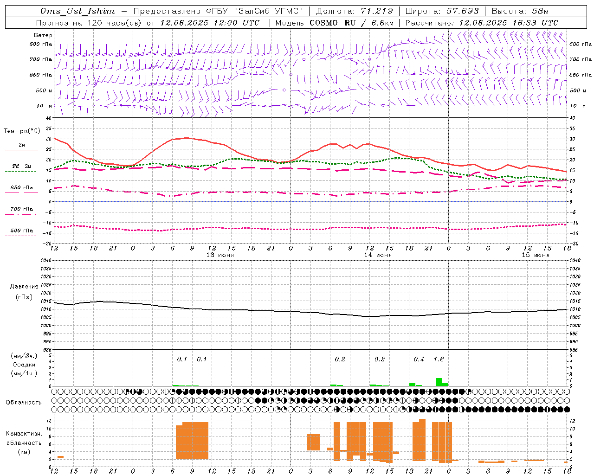
Task: Click the station name Oms_Ust_Ishim
Action: [x=77, y=11]
